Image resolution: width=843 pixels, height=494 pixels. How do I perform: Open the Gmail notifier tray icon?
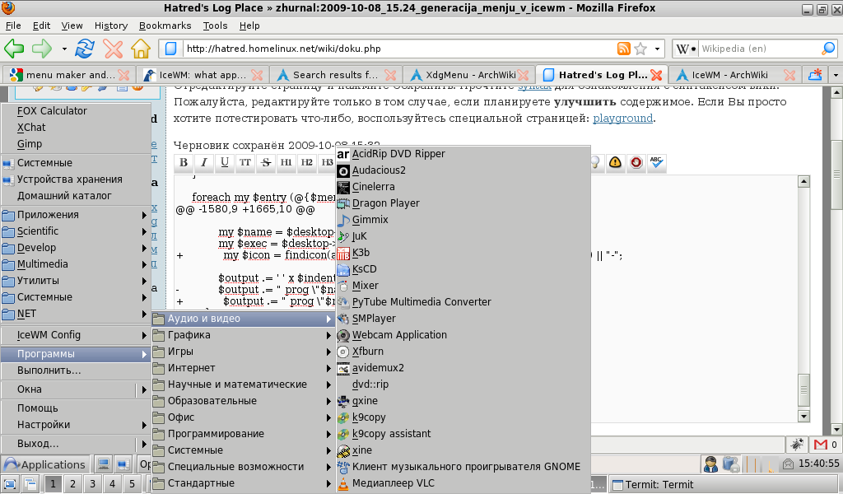point(821,445)
